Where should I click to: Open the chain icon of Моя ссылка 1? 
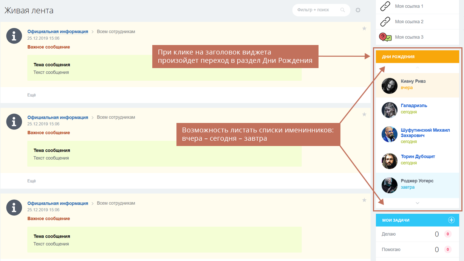385,6
